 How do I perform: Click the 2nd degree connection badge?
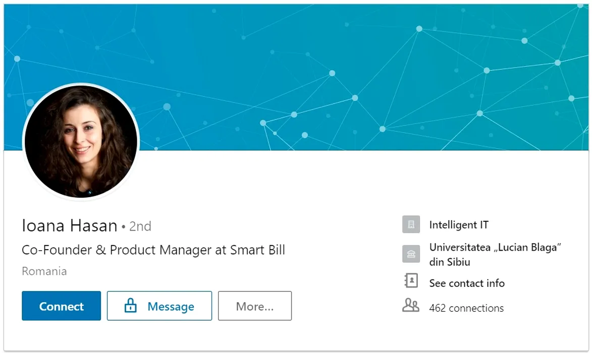coord(140,226)
